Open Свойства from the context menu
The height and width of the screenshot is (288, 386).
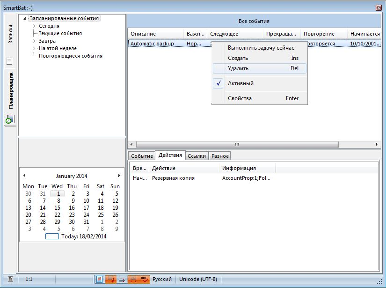tap(260, 98)
